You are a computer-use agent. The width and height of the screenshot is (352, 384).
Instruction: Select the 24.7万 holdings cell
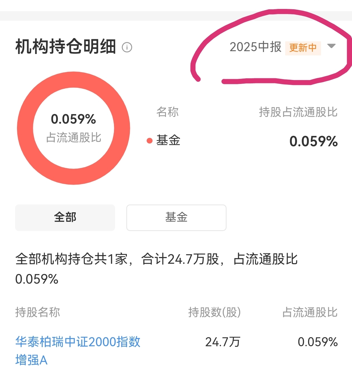pyautogui.click(x=223, y=342)
